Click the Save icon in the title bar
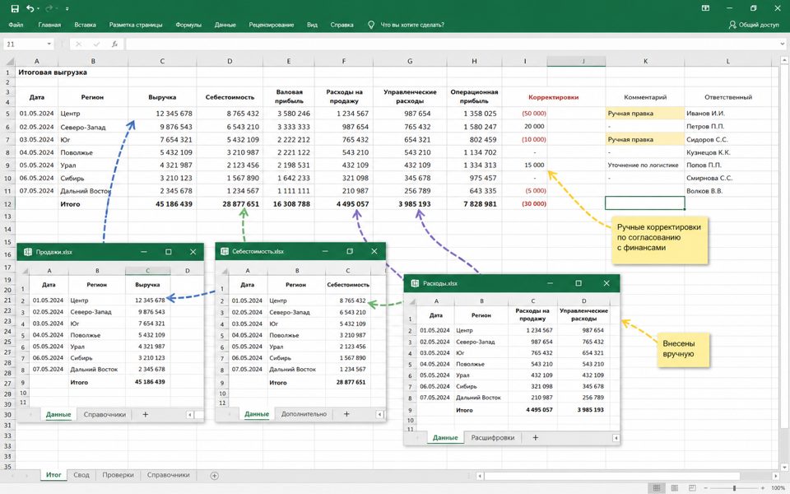The width and height of the screenshot is (790, 494). [15, 8]
